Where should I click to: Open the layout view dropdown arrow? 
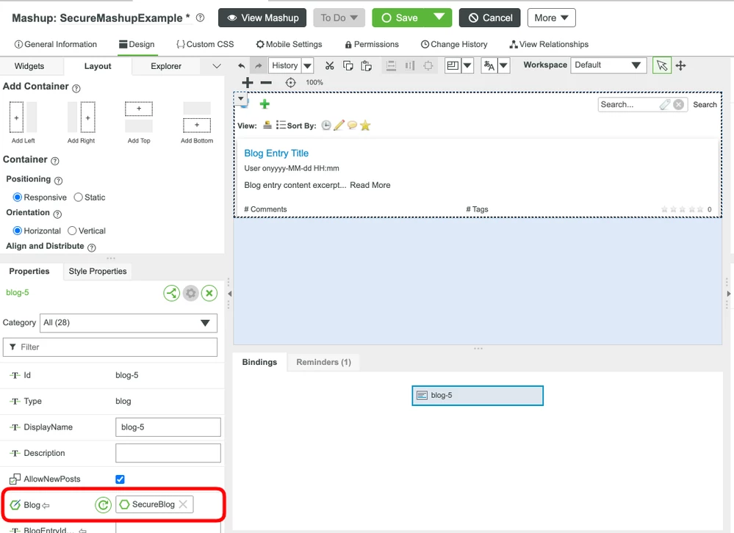click(x=467, y=65)
